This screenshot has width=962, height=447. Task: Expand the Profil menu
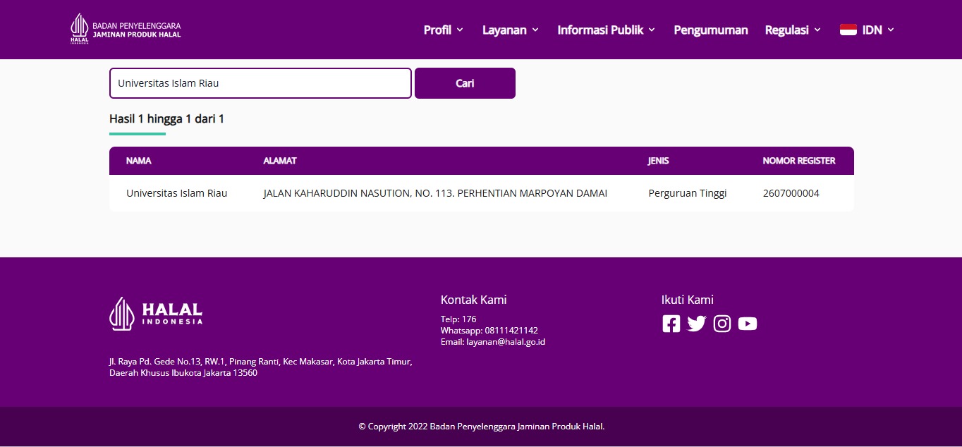click(443, 30)
